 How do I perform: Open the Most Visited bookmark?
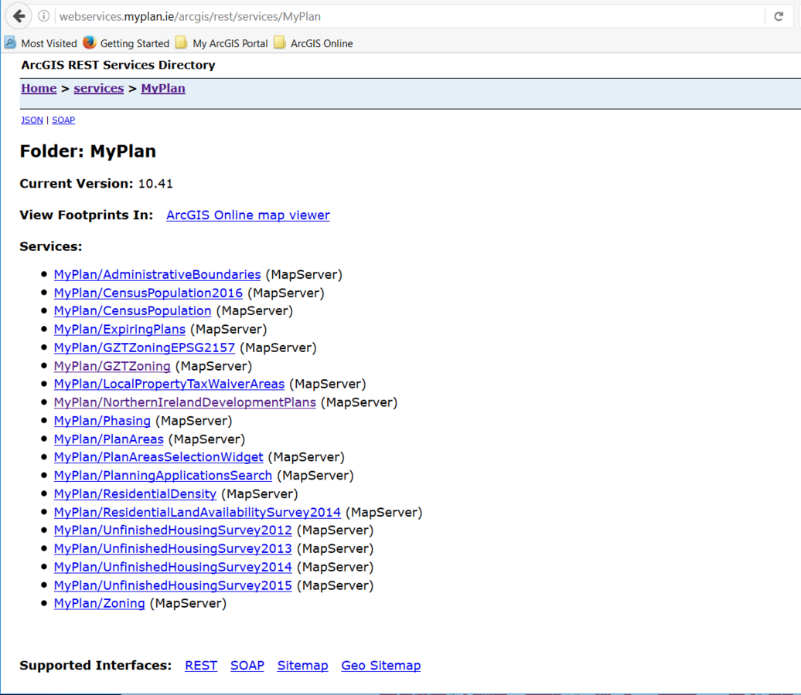coord(41,43)
